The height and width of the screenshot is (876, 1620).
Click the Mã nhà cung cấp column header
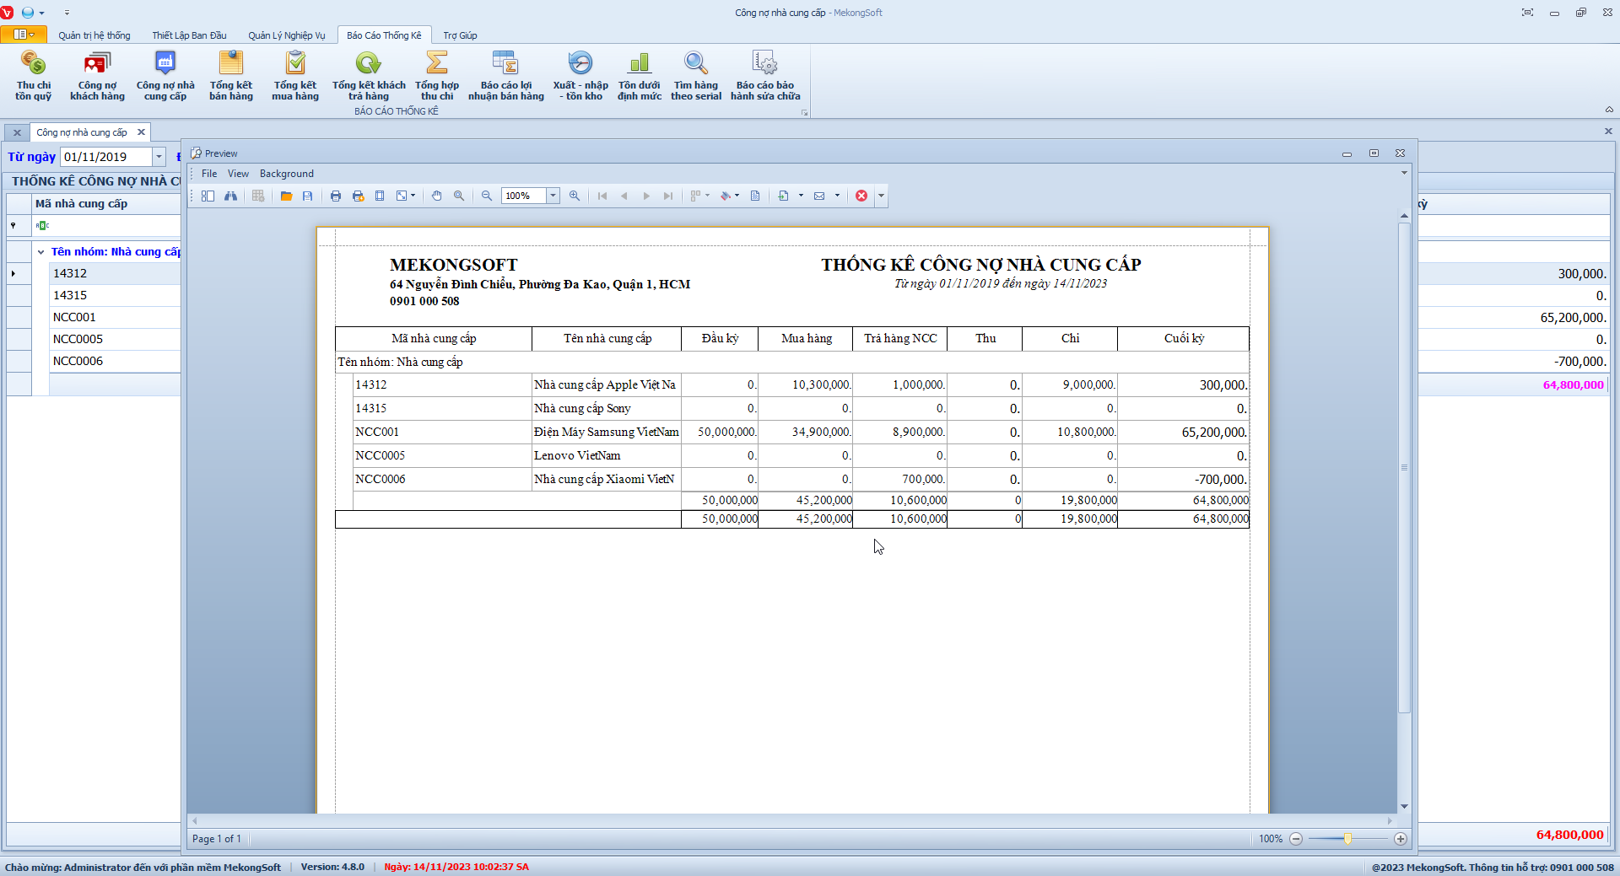(81, 204)
